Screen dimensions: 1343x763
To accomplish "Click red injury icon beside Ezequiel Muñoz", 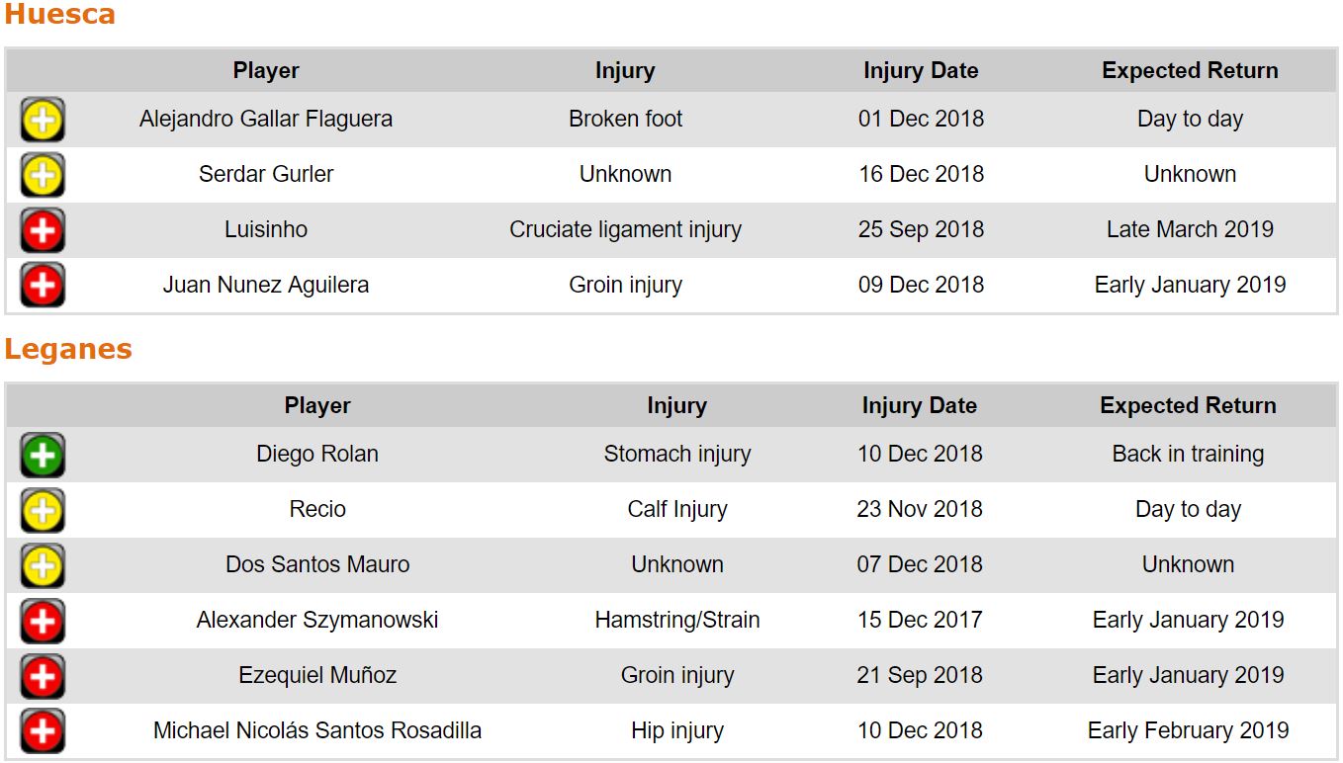I will tap(43, 677).
